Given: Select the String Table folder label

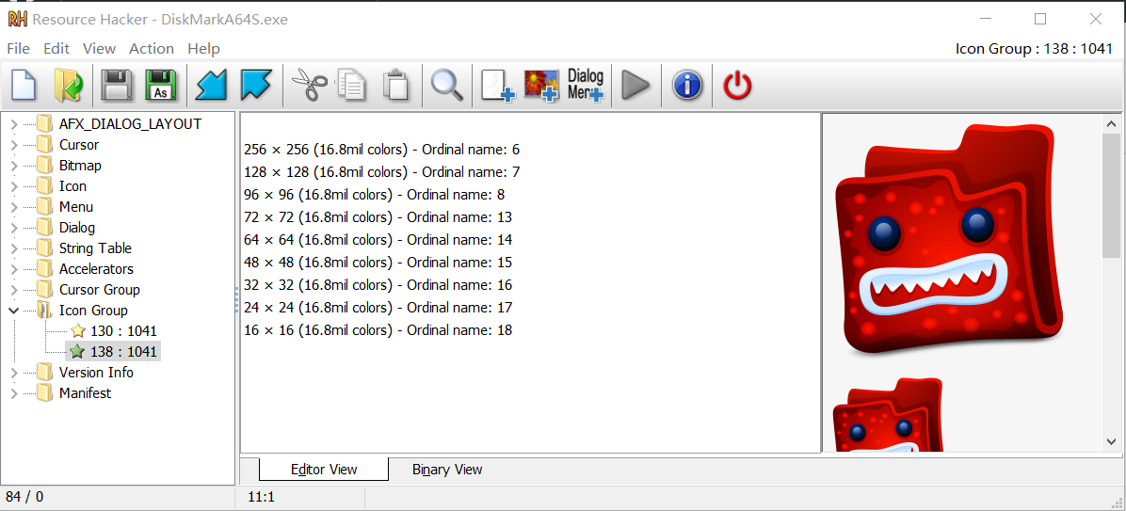Looking at the screenshot, I should 95,248.
